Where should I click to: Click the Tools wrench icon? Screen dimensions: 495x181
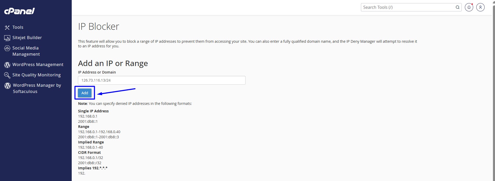click(7, 27)
